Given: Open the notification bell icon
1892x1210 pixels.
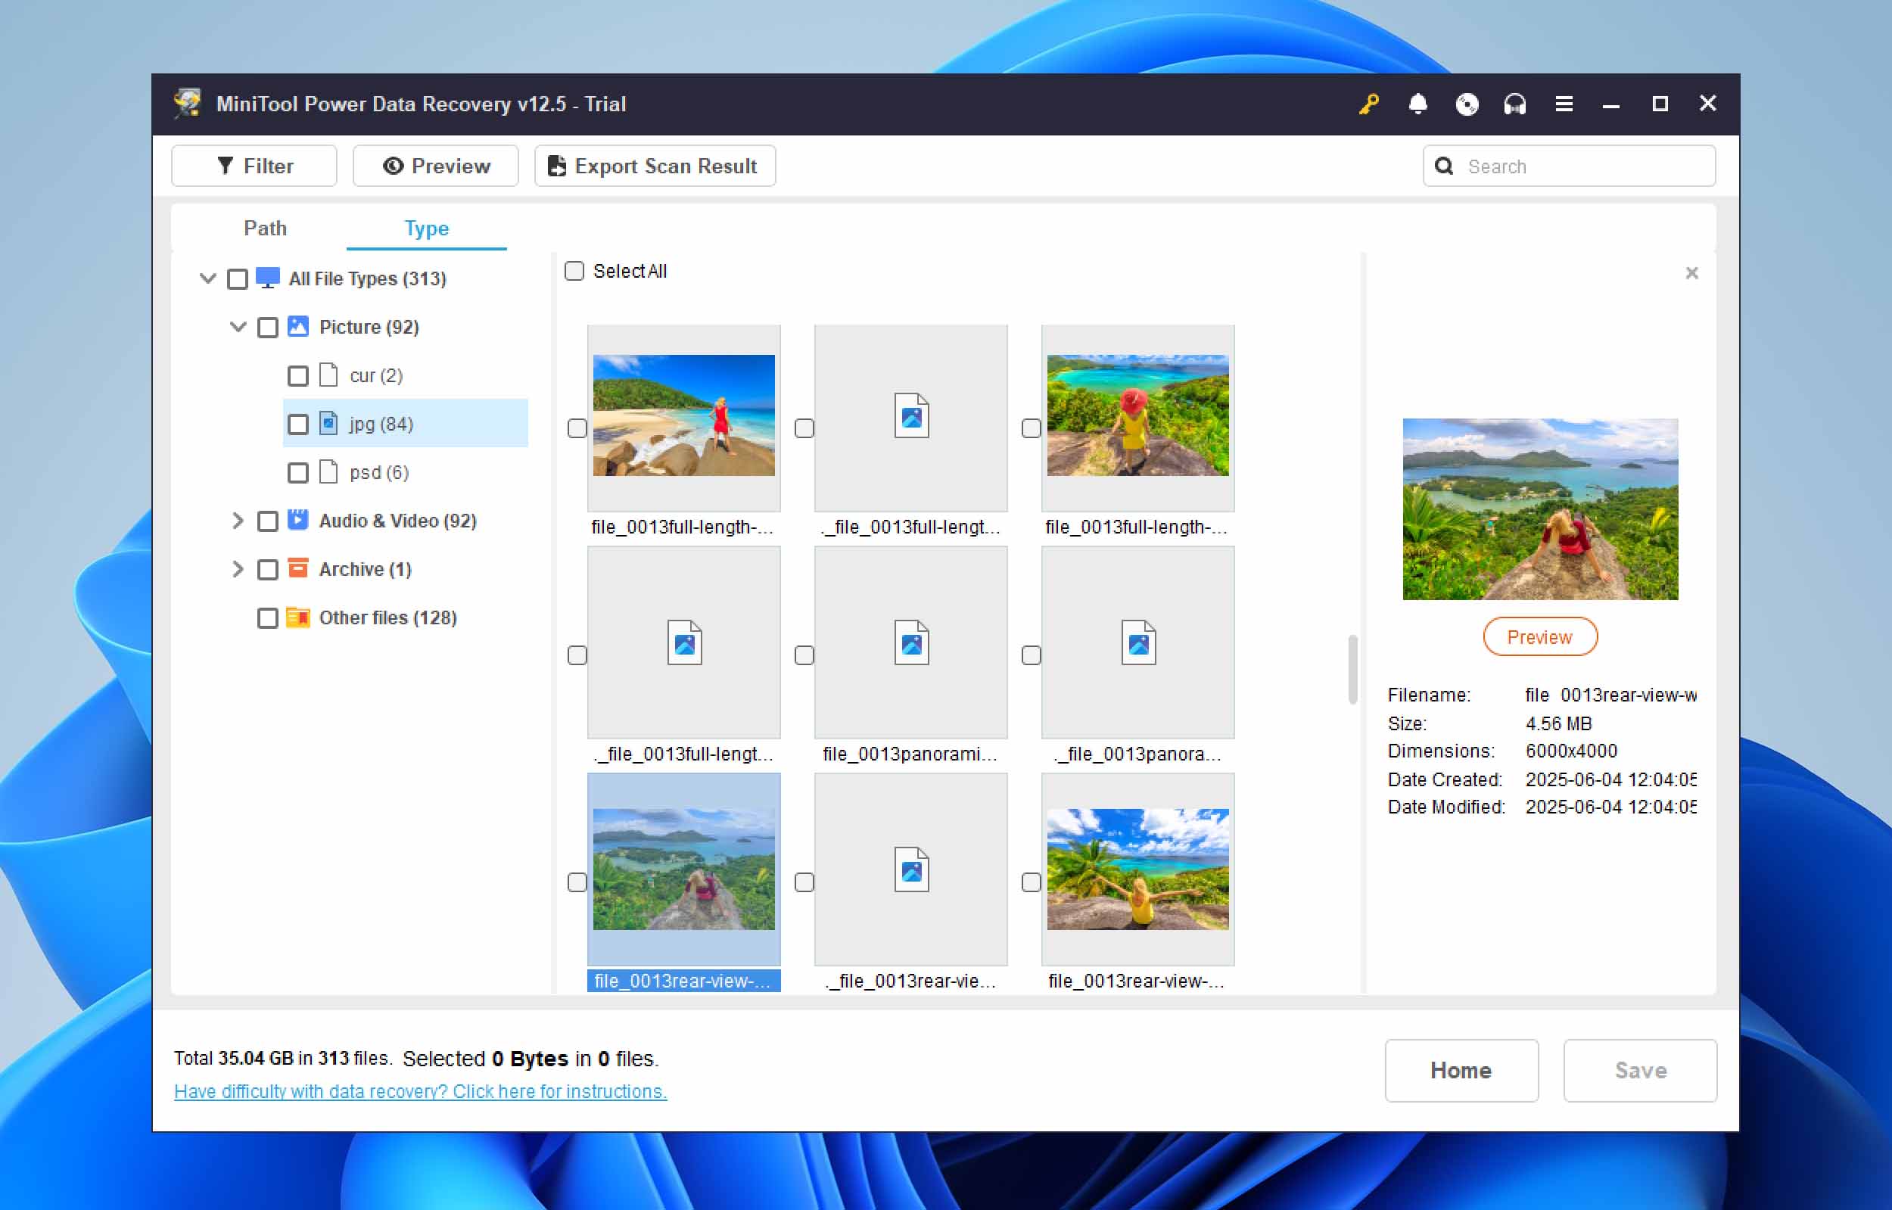Looking at the screenshot, I should [x=1417, y=104].
